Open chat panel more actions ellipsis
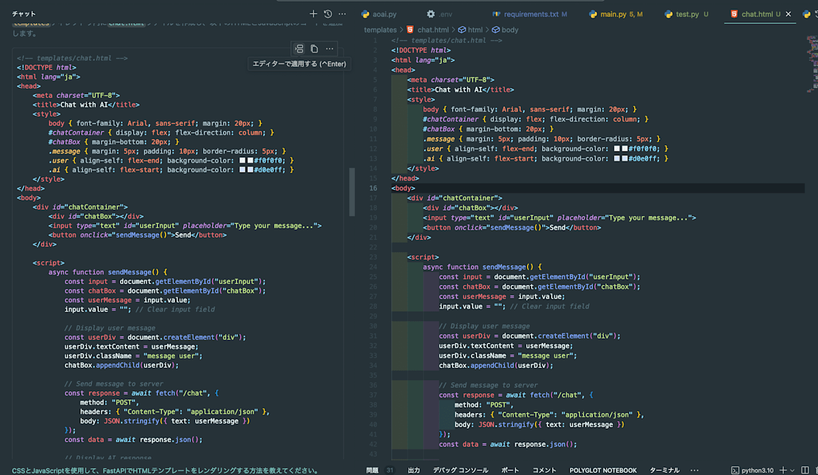This screenshot has height=475, width=818. [x=342, y=14]
